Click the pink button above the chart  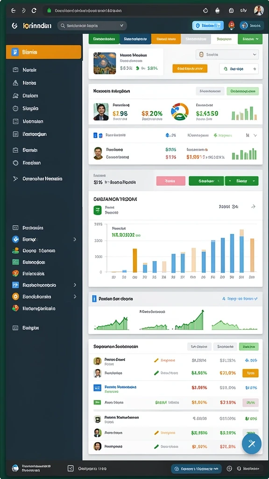(171, 181)
